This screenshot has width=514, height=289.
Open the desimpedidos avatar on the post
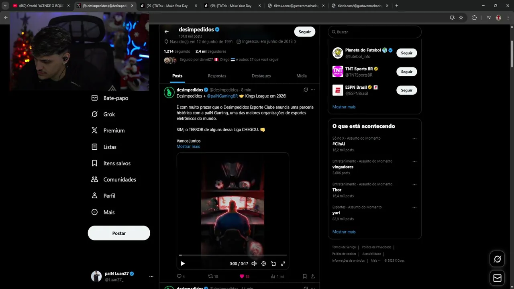point(169,92)
